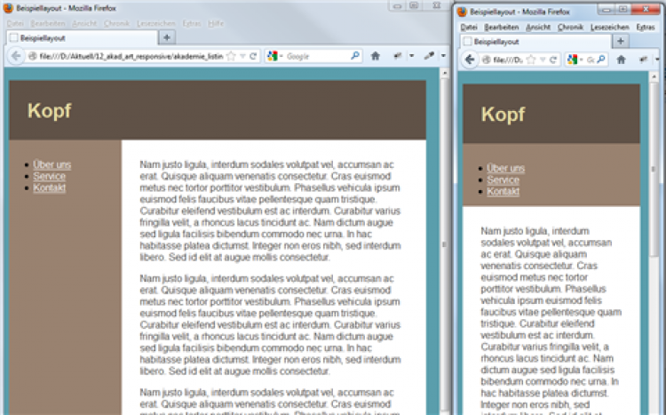This screenshot has height=415, width=666.
Task: Click the Über uns link in the wide window
Action: click(x=52, y=164)
